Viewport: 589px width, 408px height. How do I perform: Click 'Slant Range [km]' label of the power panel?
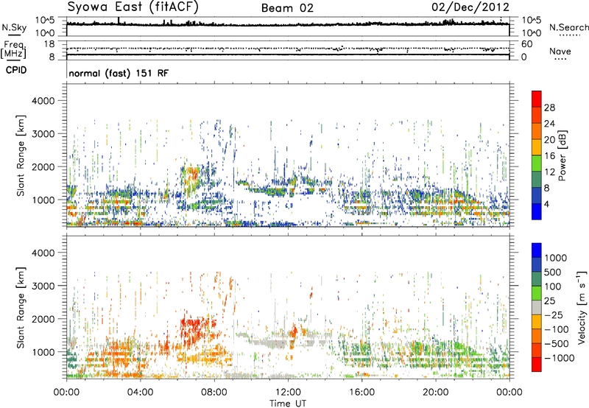tap(21, 155)
